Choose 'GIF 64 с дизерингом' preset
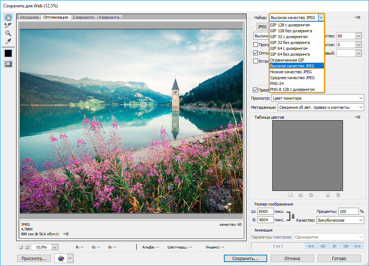 296,48
